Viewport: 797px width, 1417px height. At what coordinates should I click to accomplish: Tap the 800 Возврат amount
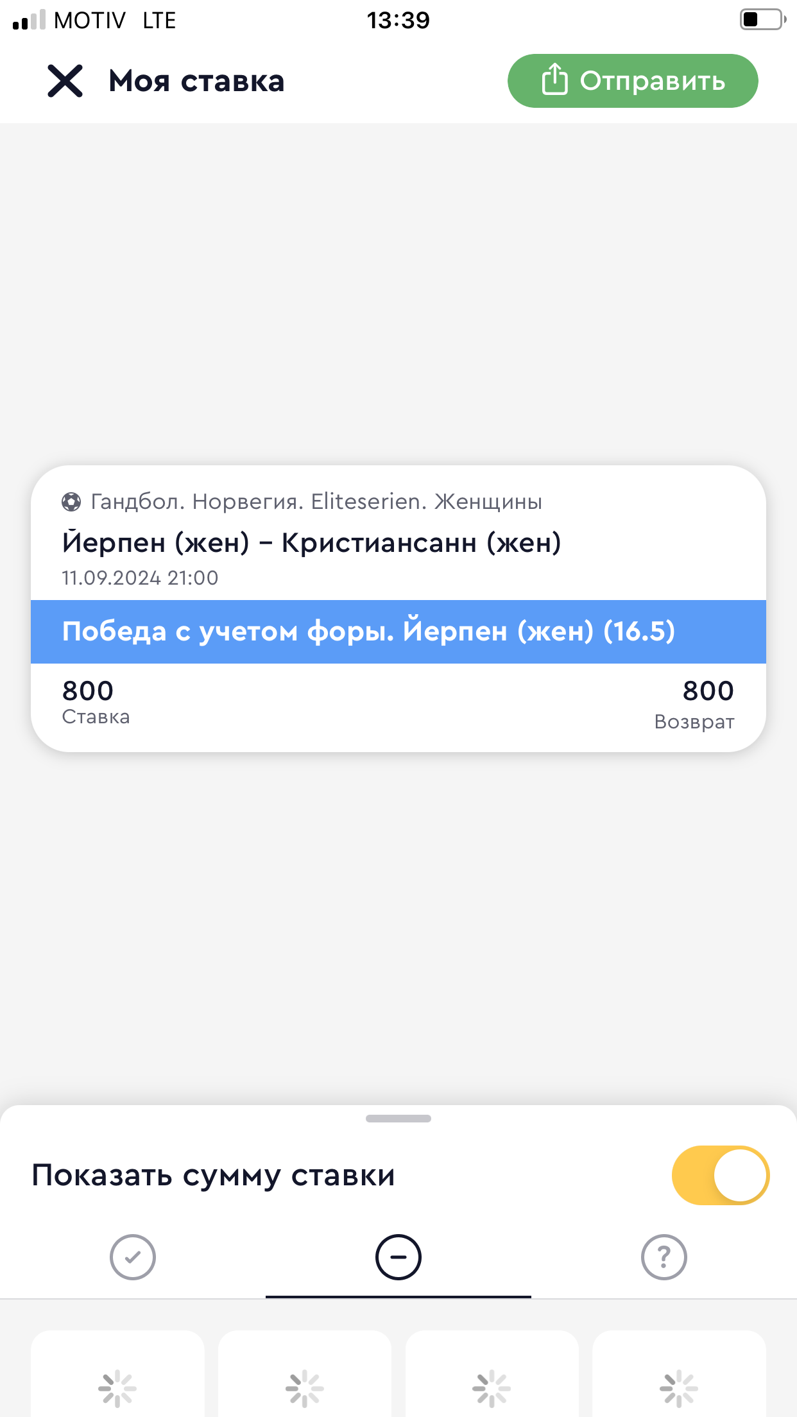click(708, 691)
